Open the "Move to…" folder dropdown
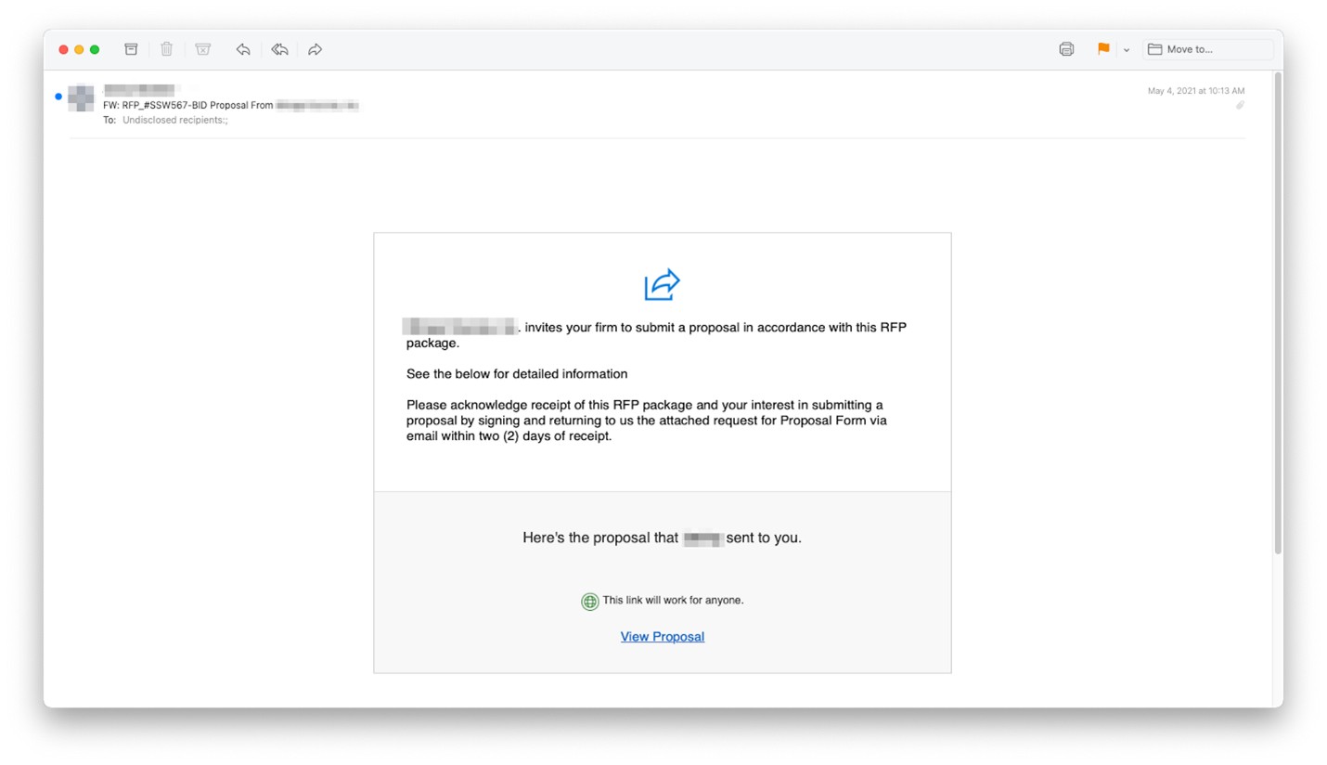This screenshot has height=765, width=1327. click(1207, 49)
